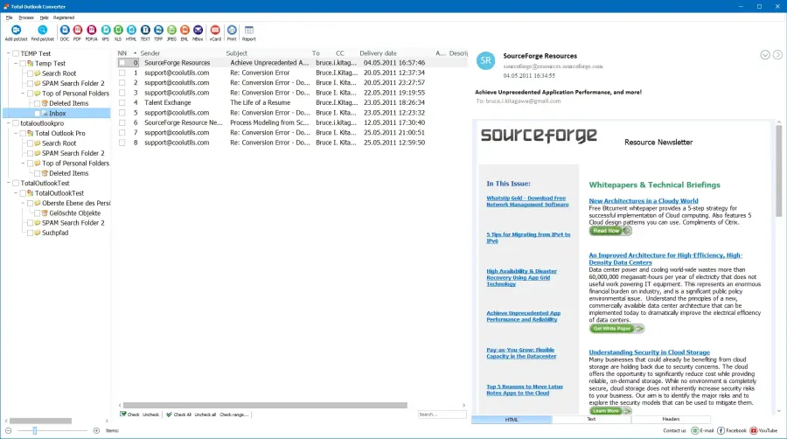Open Understanding Security in Cloud Storage link
Viewport: 787px width, 439px height.
tap(650, 352)
